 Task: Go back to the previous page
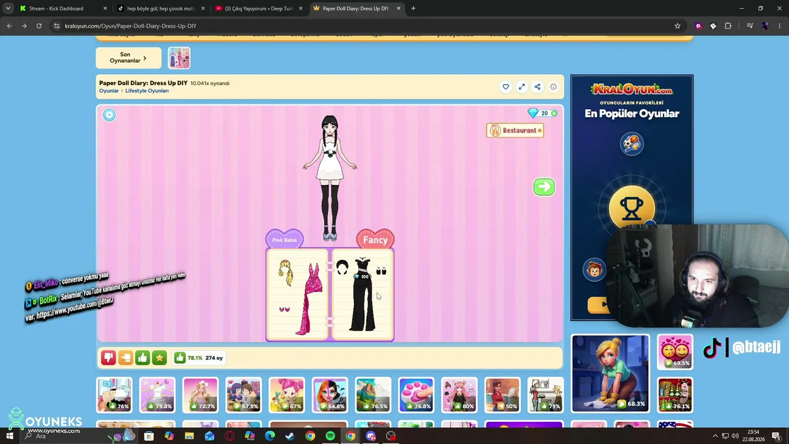(9, 26)
